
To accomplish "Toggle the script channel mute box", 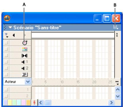I will coord(6,74).
